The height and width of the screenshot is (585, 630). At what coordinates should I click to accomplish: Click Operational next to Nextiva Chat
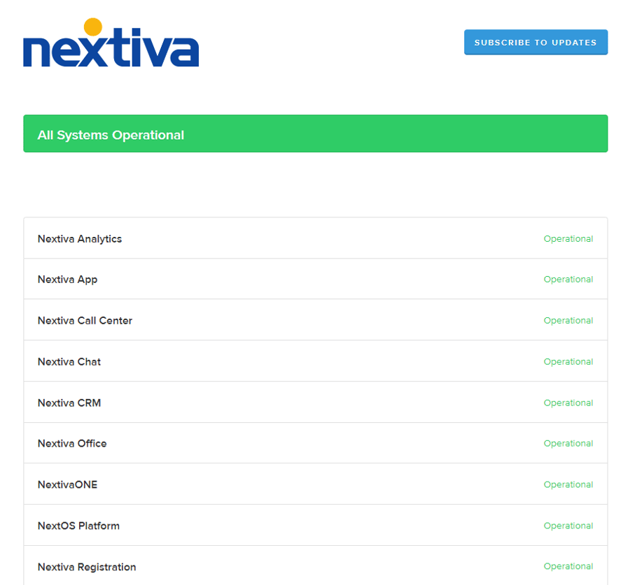coord(568,361)
